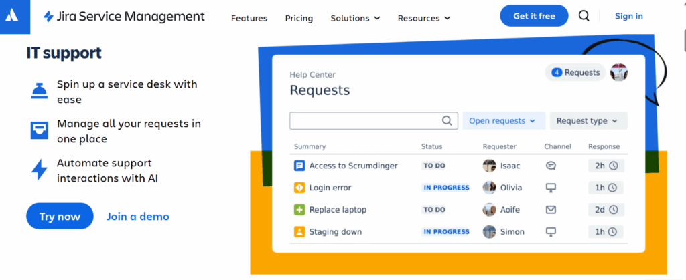Click the 4 Requests badge button
686x280 pixels.
tap(575, 72)
